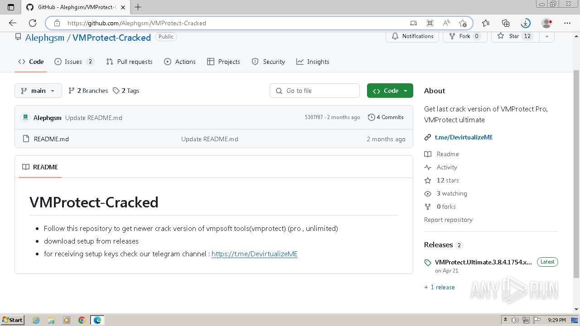
Task: Switch to the Code tab
Action: pyautogui.click(x=31, y=62)
